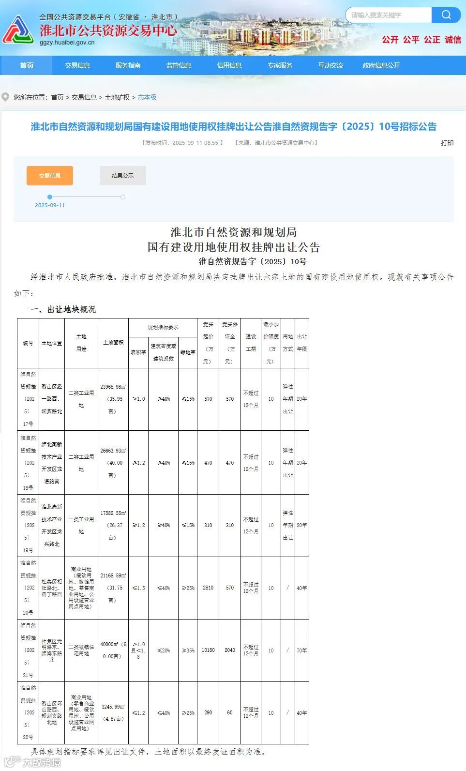Click the 21168.59㎡ land area cell
Viewport: 466px width, 771px height.
pyautogui.click(x=113, y=588)
